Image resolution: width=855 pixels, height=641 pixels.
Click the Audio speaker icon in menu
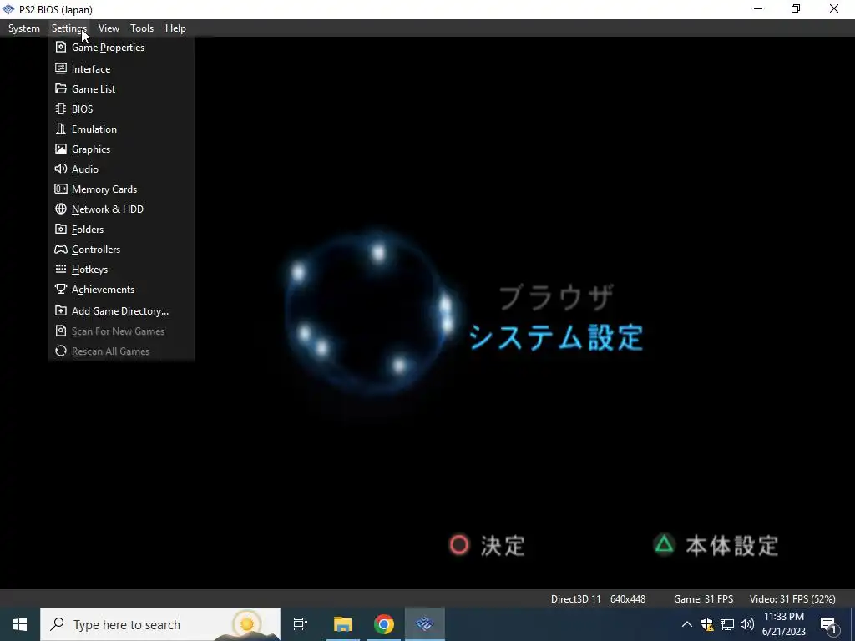click(61, 169)
